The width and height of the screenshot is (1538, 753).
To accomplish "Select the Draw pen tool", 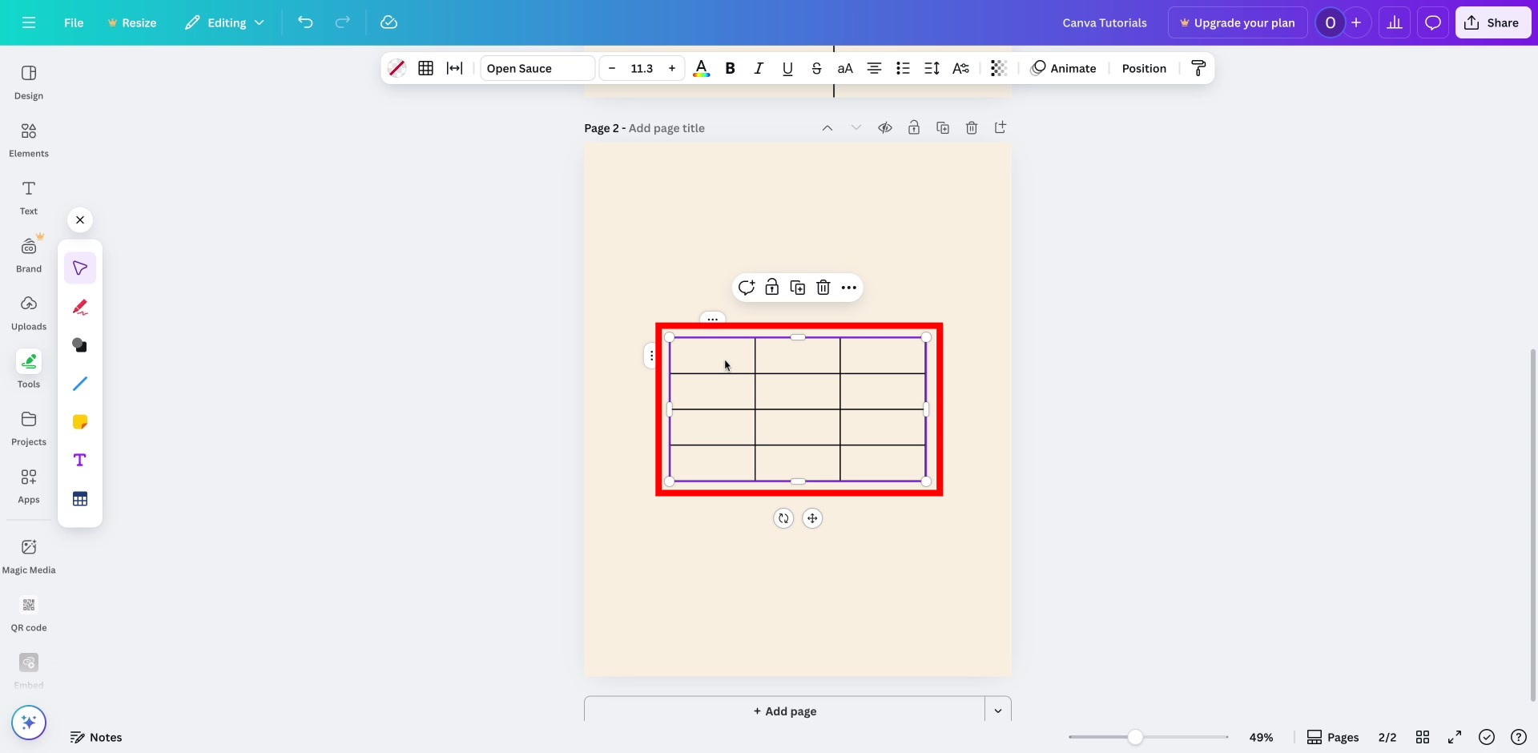I will tap(79, 307).
